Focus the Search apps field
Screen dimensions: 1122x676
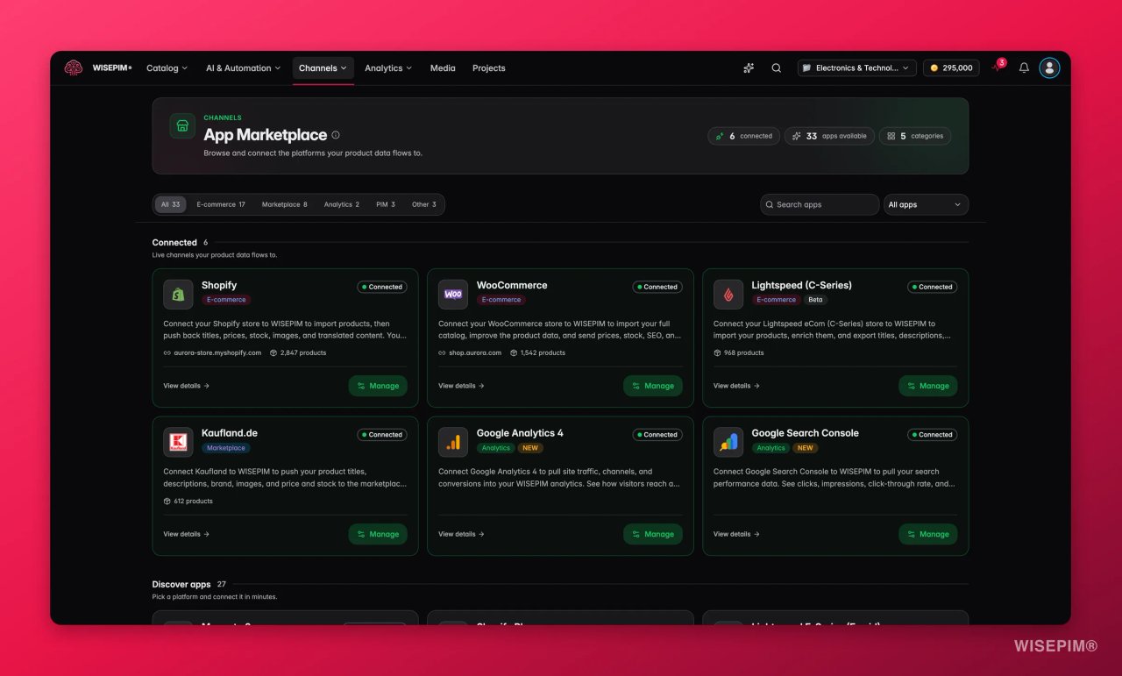[x=820, y=204]
